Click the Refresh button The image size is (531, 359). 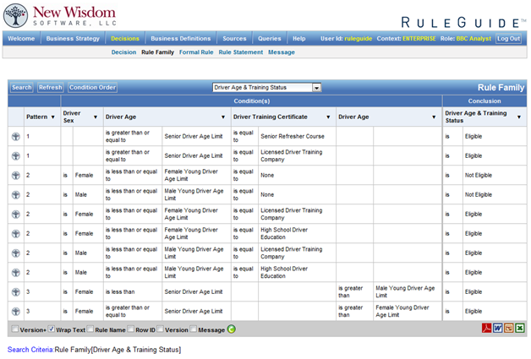point(51,88)
